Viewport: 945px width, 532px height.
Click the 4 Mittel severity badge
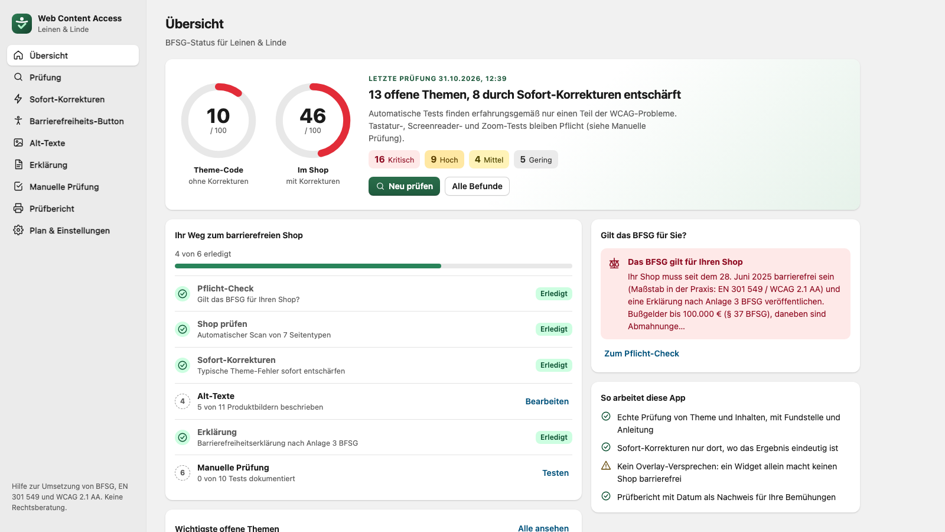489,160
